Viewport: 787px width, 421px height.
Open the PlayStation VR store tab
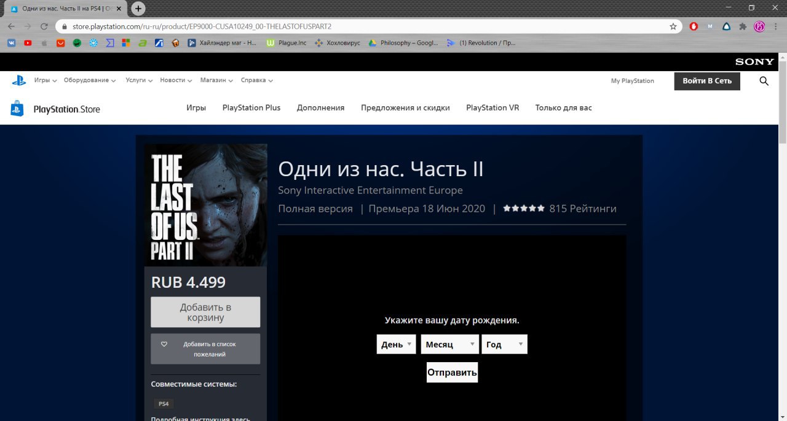pos(492,107)
